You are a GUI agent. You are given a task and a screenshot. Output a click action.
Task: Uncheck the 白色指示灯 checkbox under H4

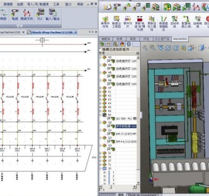tap(109, 69)
